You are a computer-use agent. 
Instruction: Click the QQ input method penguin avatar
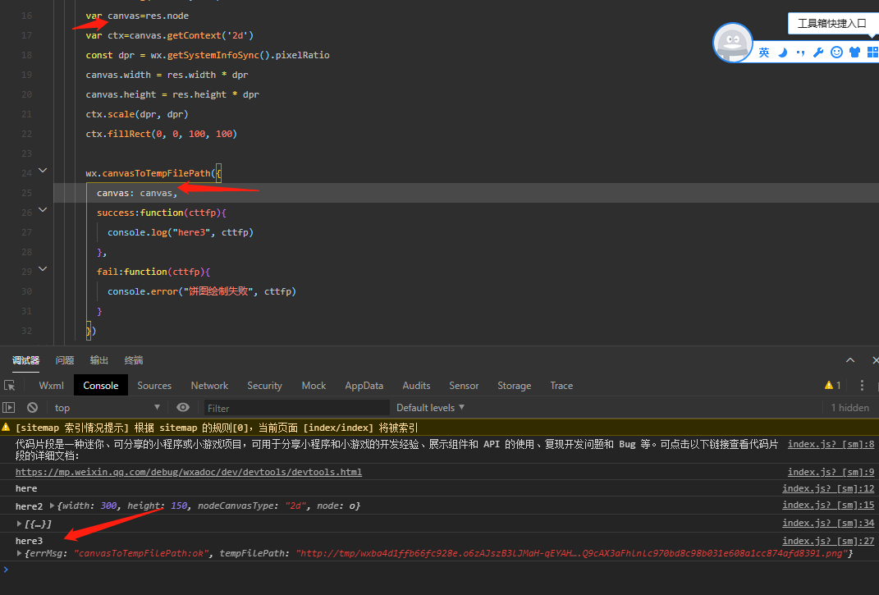tap(732, 43)
